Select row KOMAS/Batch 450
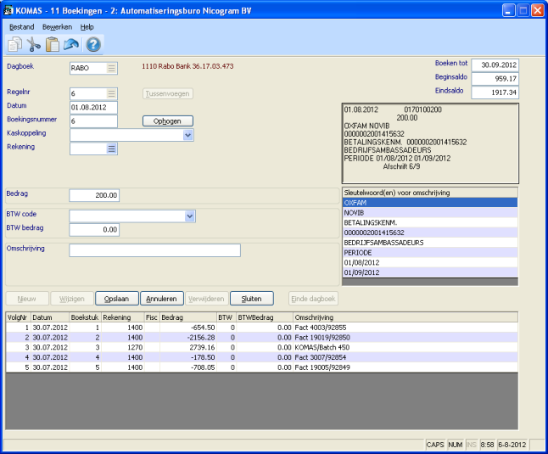The image size is (548, 454). coord(262,347)
